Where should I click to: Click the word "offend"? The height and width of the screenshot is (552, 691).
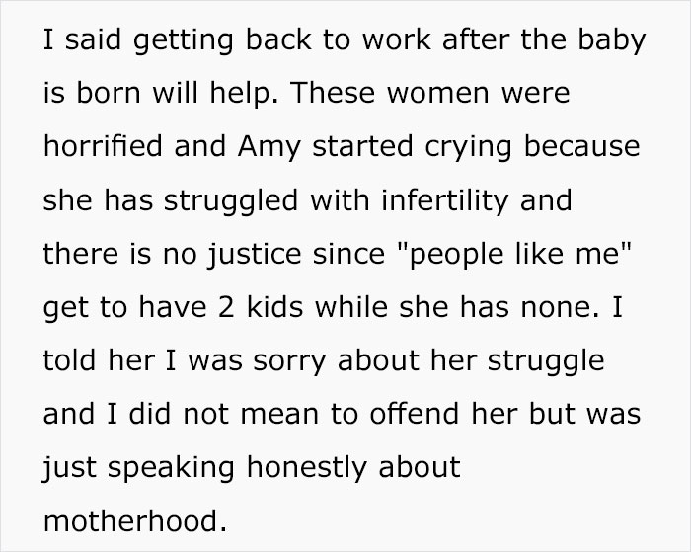(415, 414)
